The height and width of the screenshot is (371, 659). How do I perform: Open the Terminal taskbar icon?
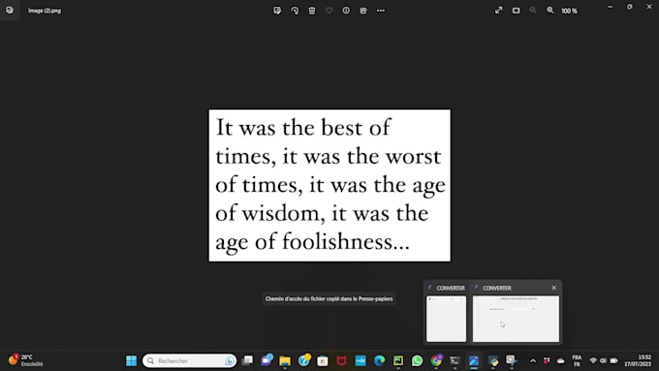(x=455, y=360)
